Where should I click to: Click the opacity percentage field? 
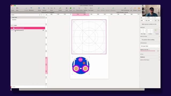158,51
